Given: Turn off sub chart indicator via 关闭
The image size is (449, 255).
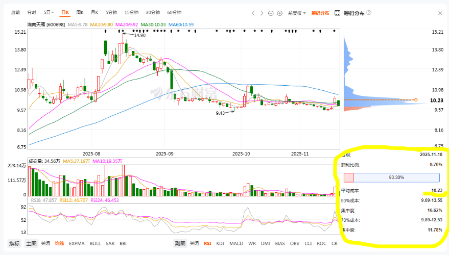Looking at the screenshot, I should click(194, 243).
